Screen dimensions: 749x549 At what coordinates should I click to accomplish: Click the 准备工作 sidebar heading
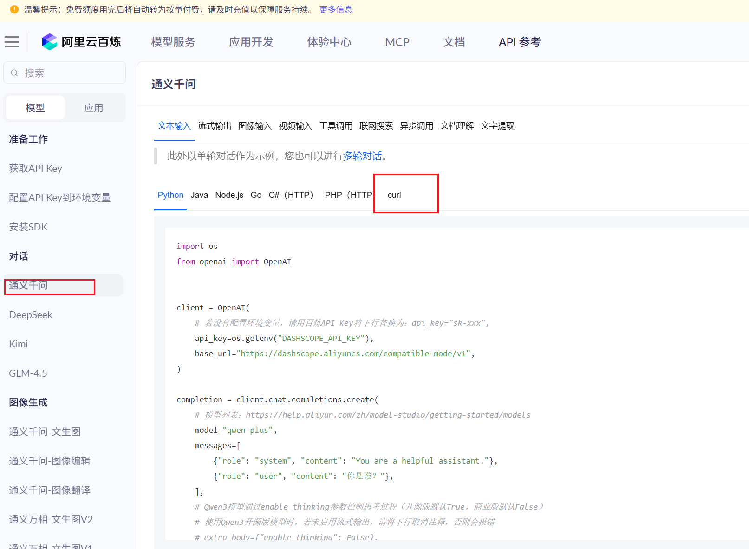(x=28, y=139)
